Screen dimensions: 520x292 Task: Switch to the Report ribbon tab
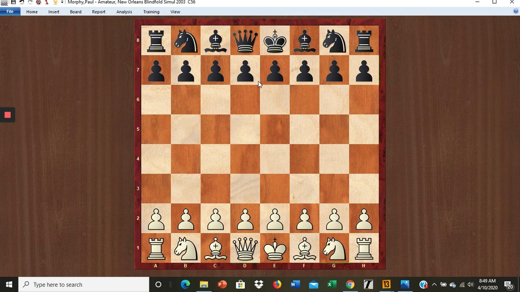click(99, 12)
